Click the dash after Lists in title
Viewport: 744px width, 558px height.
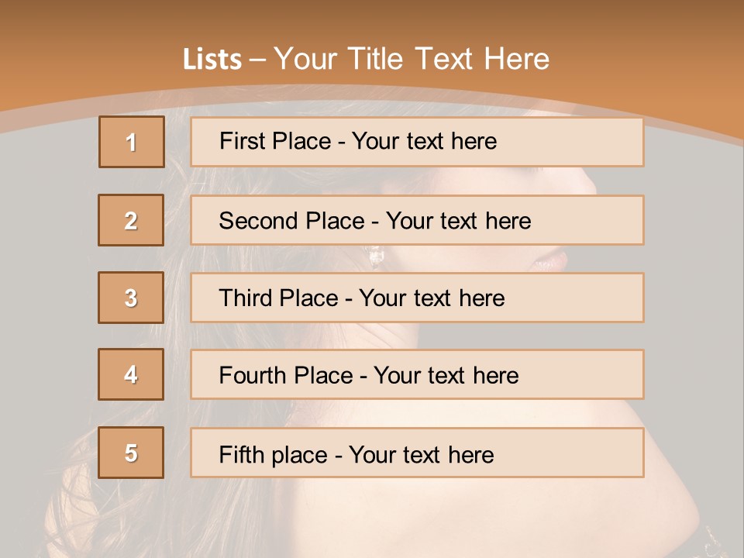click(257, 60)
